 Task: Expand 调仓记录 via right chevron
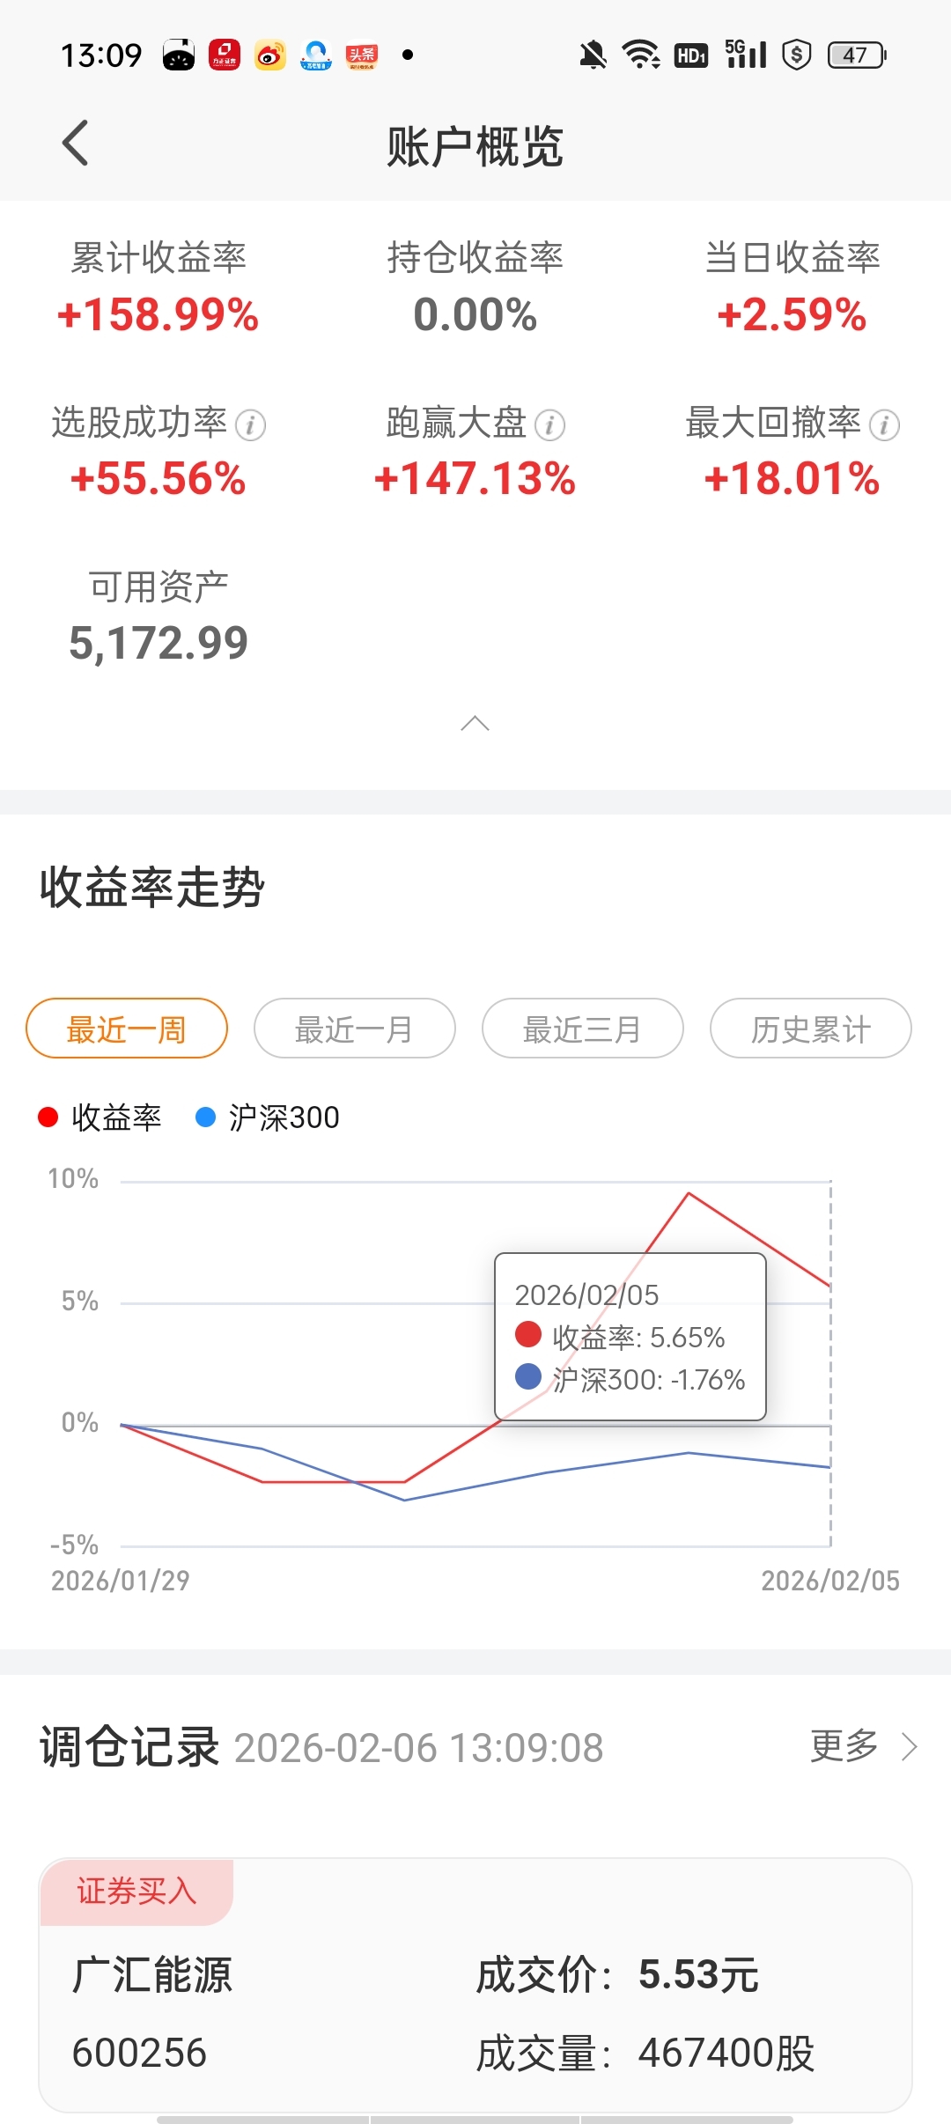(x=910, y=1746)
